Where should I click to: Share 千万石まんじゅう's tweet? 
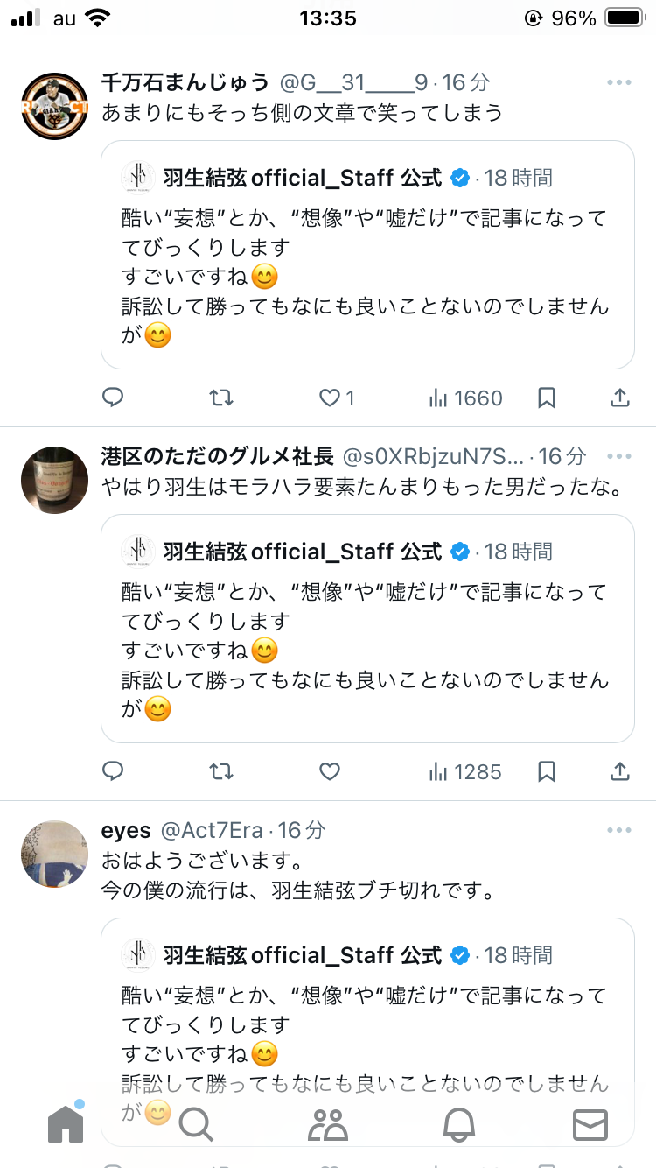pos(619,398)
